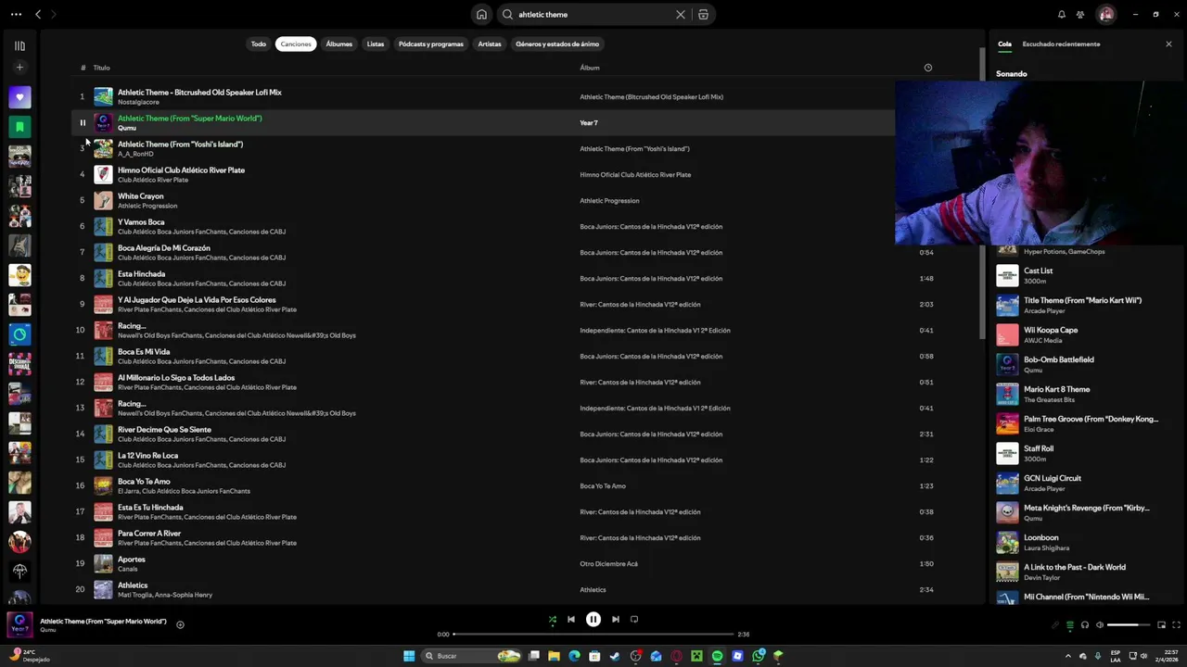
Task: Click the search input field
Action: [593, 14]
